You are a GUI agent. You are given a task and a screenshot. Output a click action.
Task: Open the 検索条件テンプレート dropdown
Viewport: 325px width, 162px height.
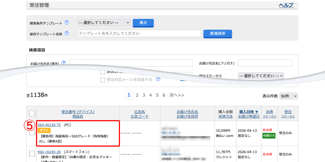click(x=104, y=23)
